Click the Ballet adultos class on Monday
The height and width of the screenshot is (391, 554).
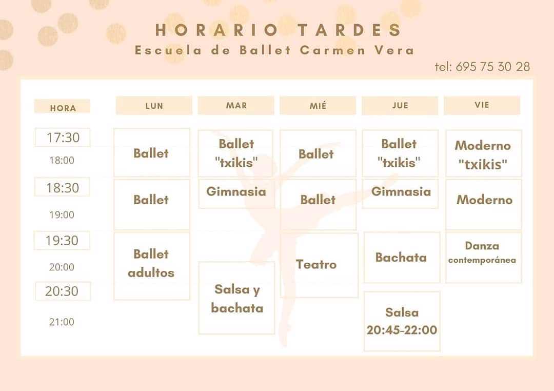tap(151, 266)
